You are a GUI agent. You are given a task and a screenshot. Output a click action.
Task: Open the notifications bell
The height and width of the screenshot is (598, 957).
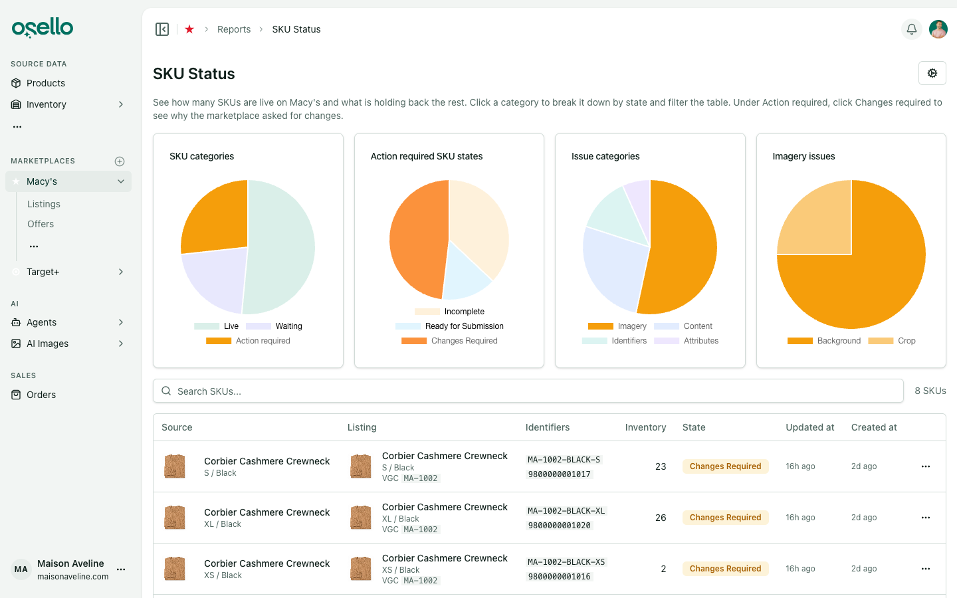(912, 29)
